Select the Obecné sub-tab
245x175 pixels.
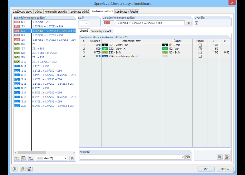[x=84, y=31]
